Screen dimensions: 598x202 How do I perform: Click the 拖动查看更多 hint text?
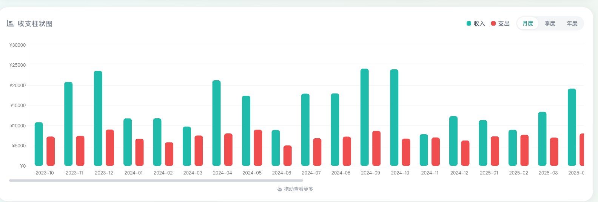[x=299, y=189]
